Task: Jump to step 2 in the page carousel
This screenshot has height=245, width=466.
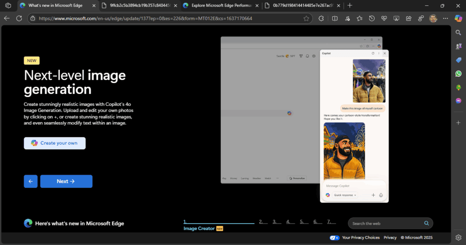Action: coord(263,221)
